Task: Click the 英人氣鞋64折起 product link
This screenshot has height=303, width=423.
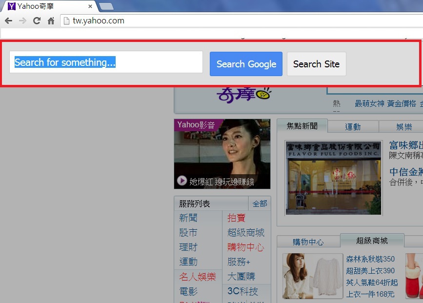Action: point(372,283)
